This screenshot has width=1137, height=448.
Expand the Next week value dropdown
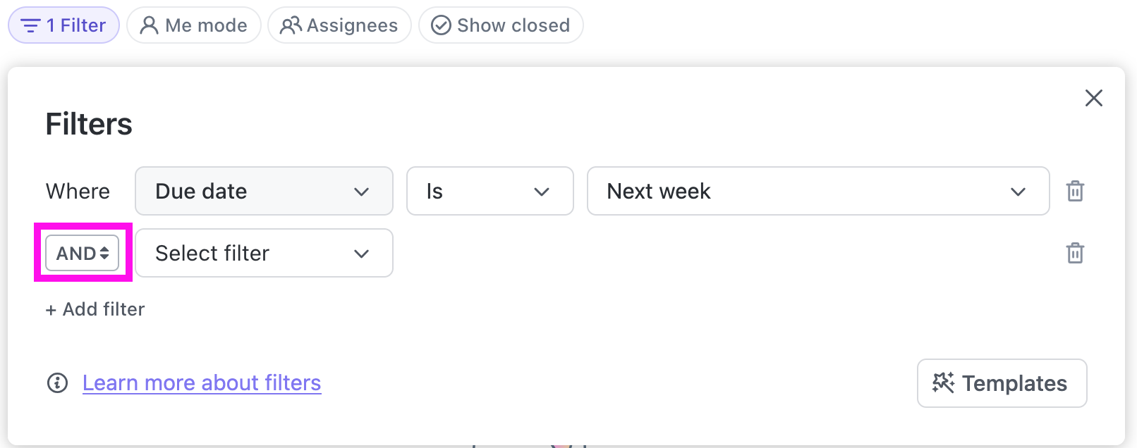(817, 191)
